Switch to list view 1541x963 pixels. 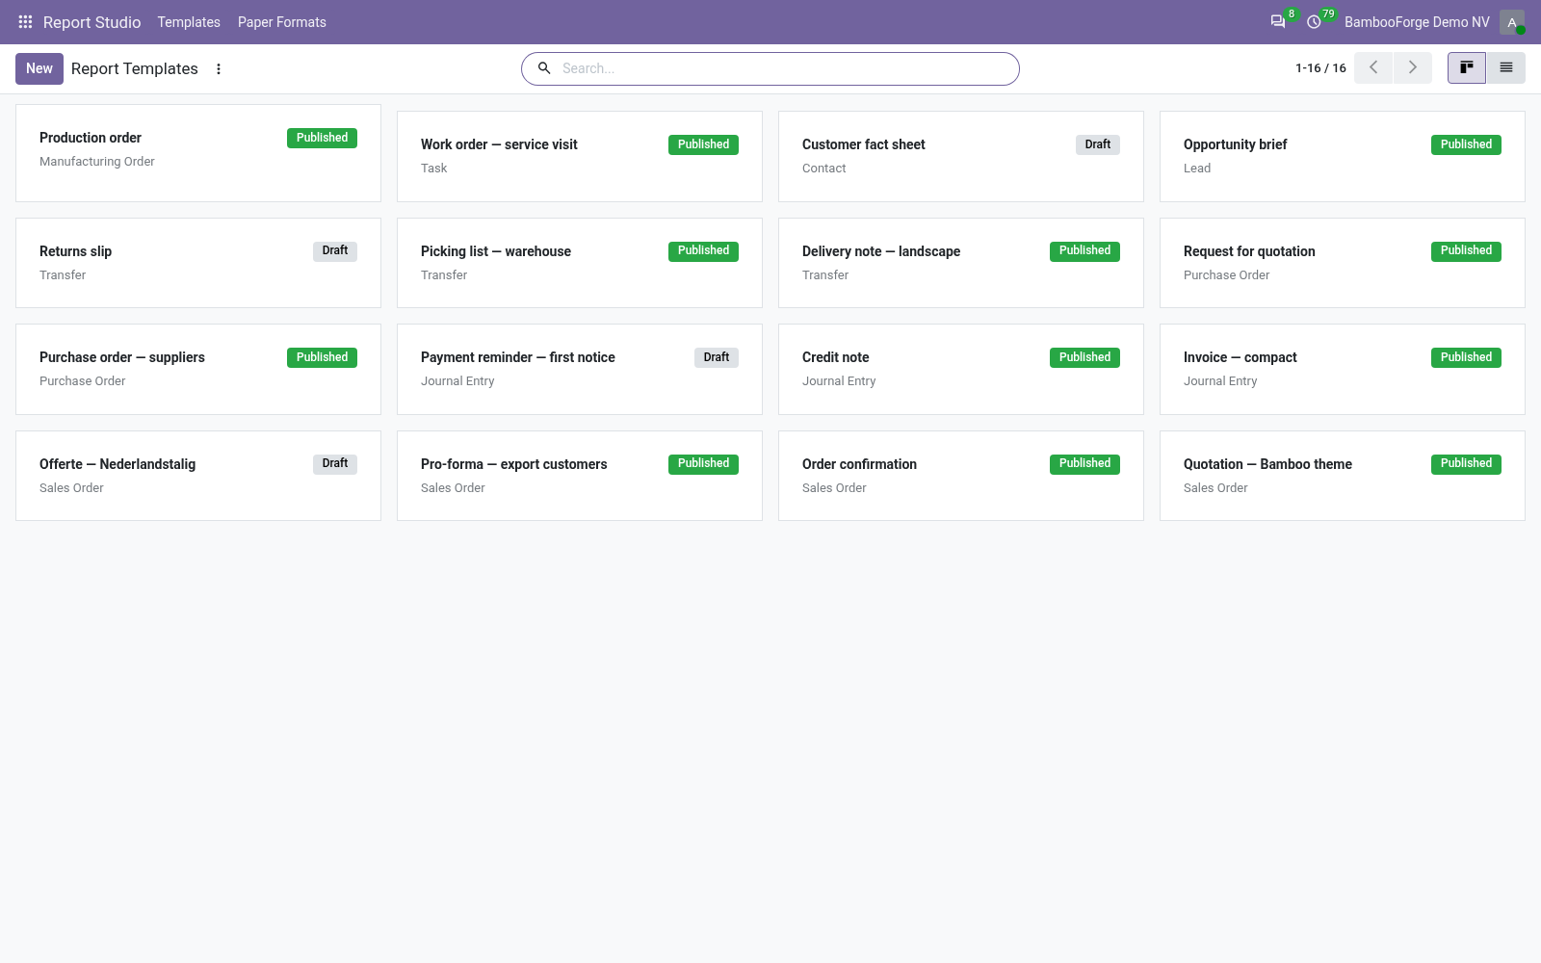click(x=1506, y=67)
